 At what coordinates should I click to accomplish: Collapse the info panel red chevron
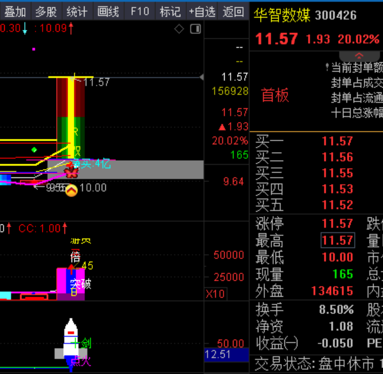click(x=359, y=56)
